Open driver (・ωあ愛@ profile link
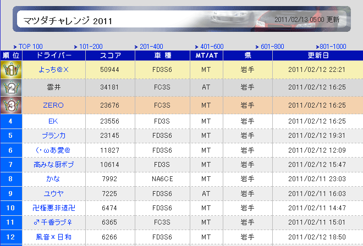363x246 pixels. tap(53, 150)
